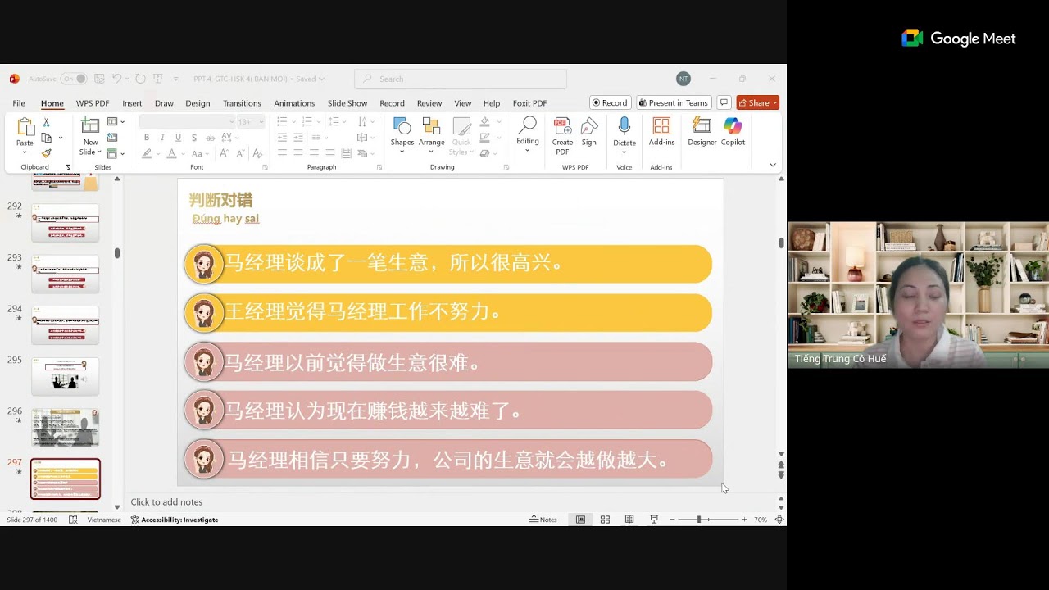This screenshot has height=590, width=1049.
Task: Select Normal view in status bar
Action: click(580, 520)
